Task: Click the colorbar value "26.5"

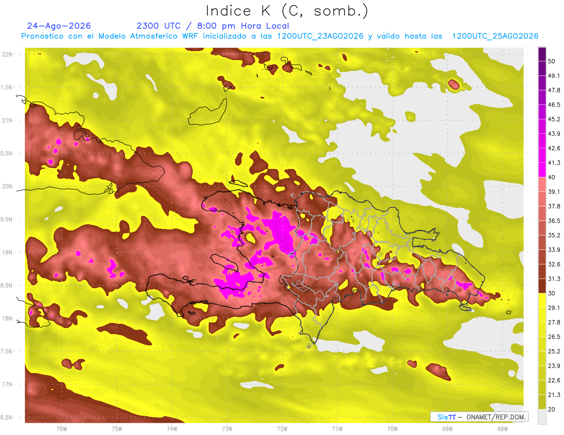Action: point(554,337)
